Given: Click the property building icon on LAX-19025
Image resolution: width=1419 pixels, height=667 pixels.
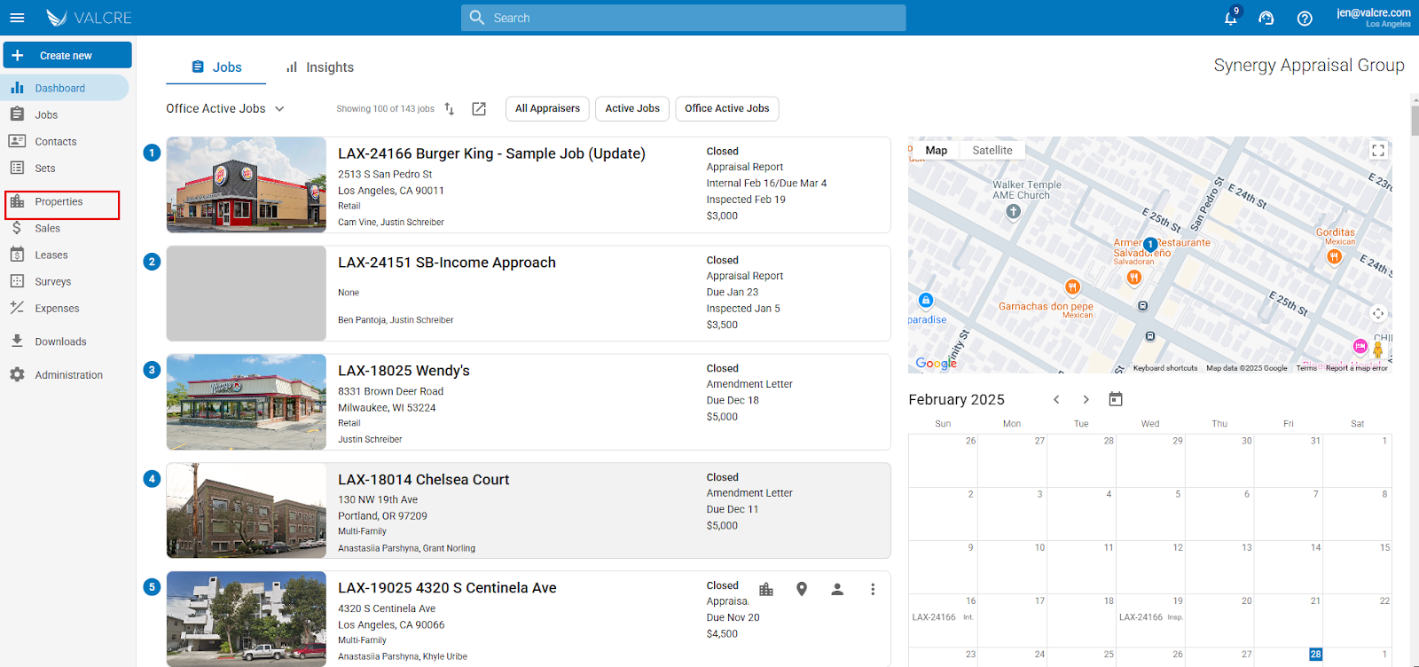Looking at the screenshot, I should click(766, 589).
